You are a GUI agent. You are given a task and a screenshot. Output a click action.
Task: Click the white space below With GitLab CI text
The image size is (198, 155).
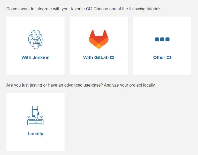99,67
